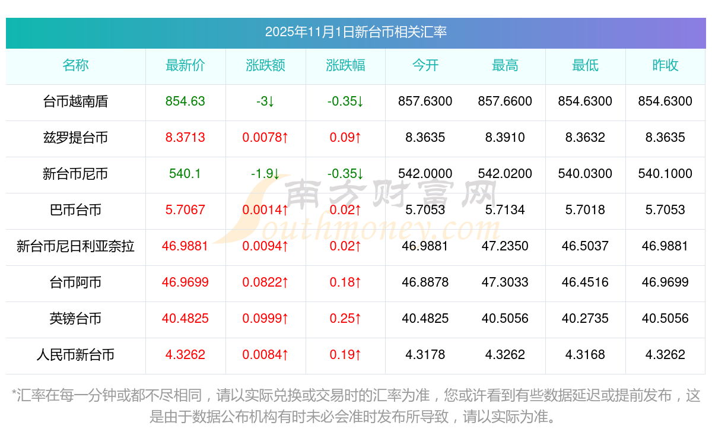Viewport: 712px width, 435px height.
Task: Click low value 540.0300
Action: click(585, 174)
